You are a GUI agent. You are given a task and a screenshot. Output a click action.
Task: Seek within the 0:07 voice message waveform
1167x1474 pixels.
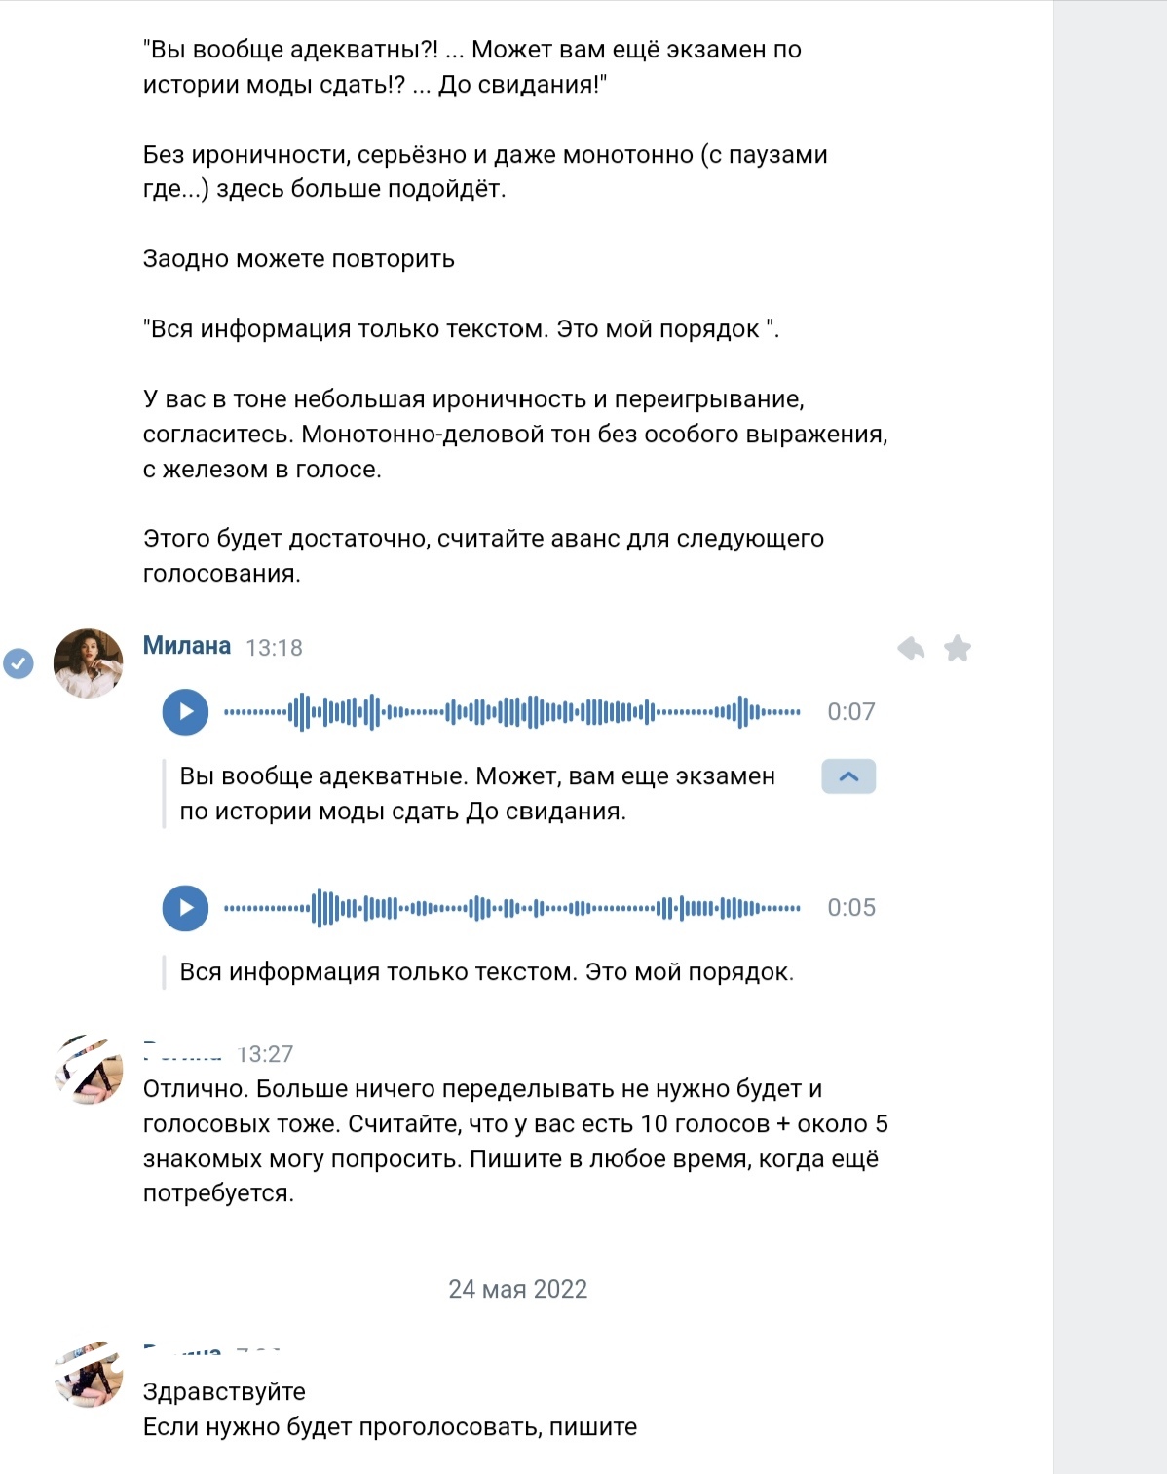[x=512, y=712]
